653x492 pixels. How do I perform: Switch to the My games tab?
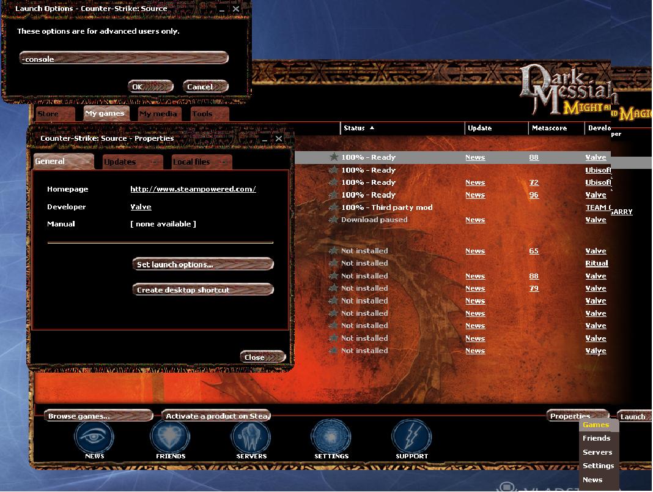click(105, 113)
